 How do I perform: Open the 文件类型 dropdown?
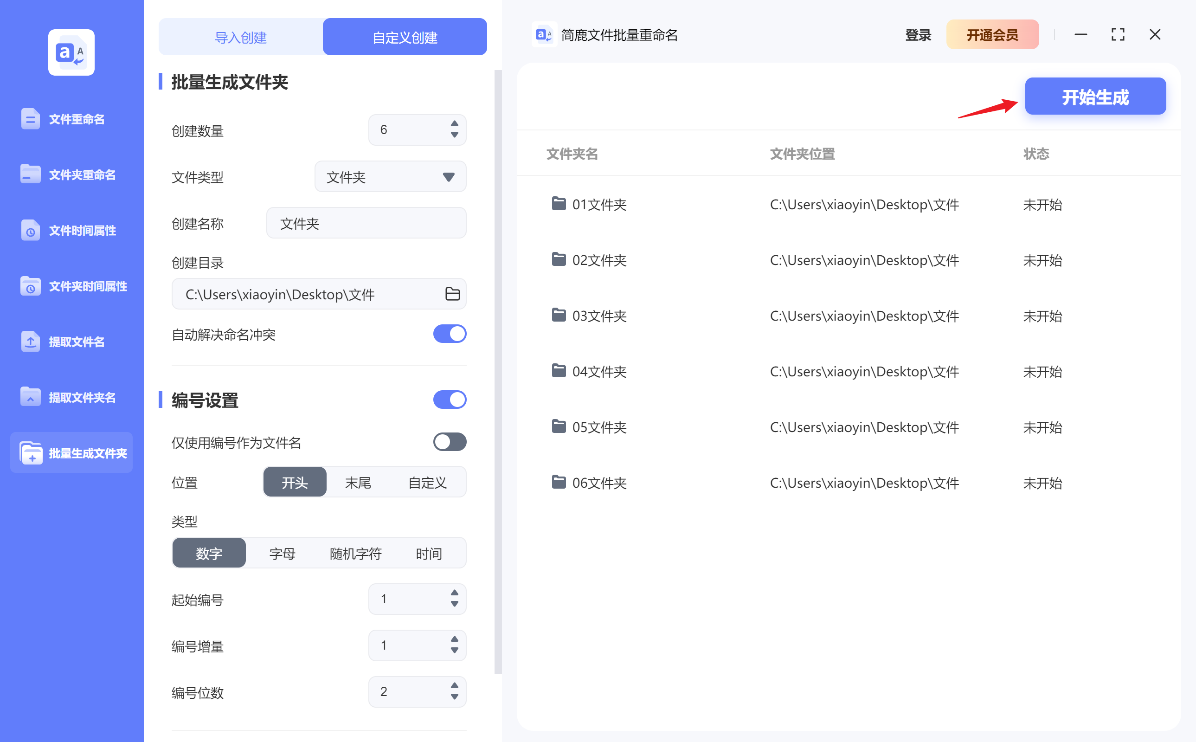tap(389, 177)
